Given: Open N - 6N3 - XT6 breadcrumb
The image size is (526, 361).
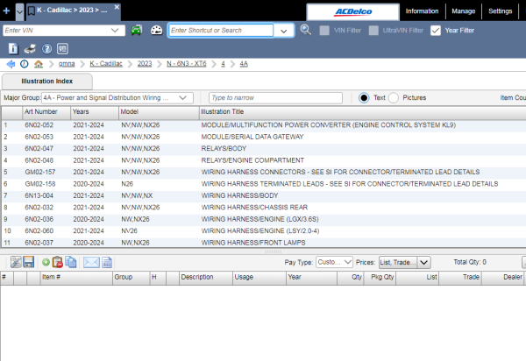Looking at the screenshot, I should 187,64.
